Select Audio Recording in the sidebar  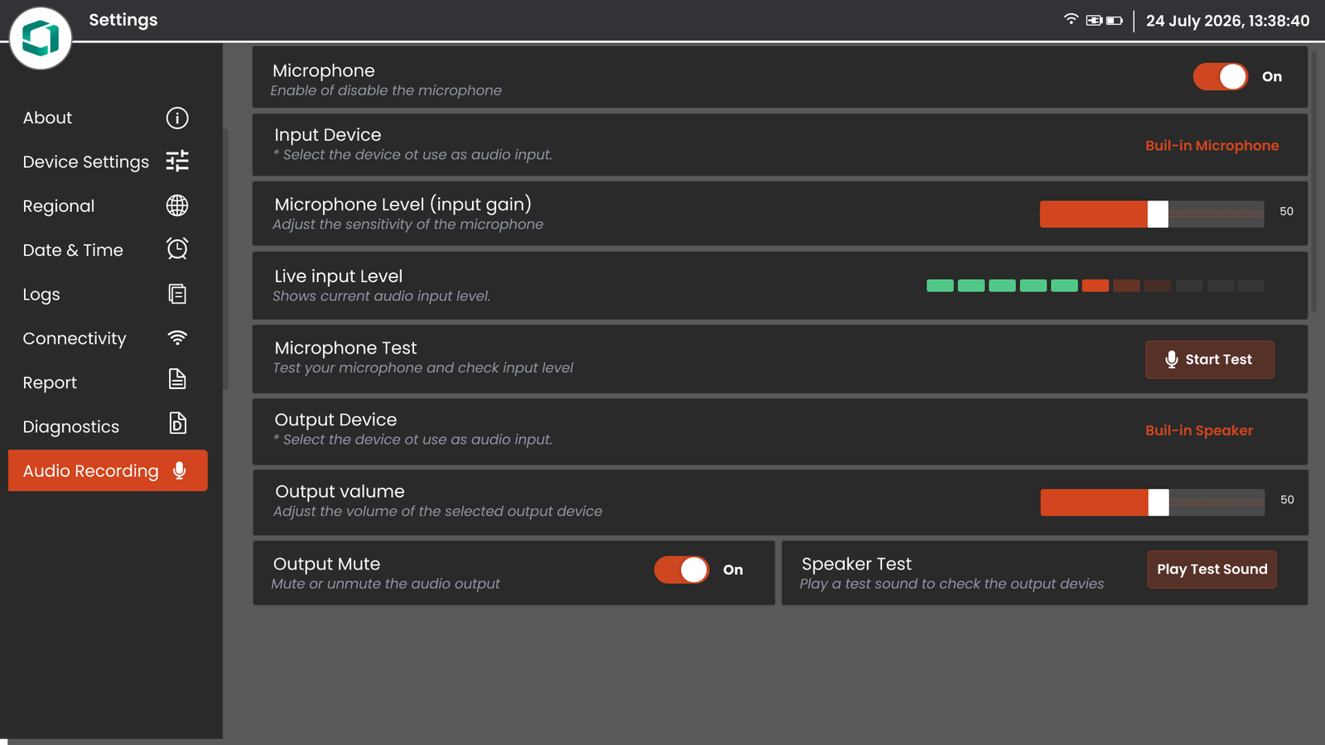coord(108,470)
